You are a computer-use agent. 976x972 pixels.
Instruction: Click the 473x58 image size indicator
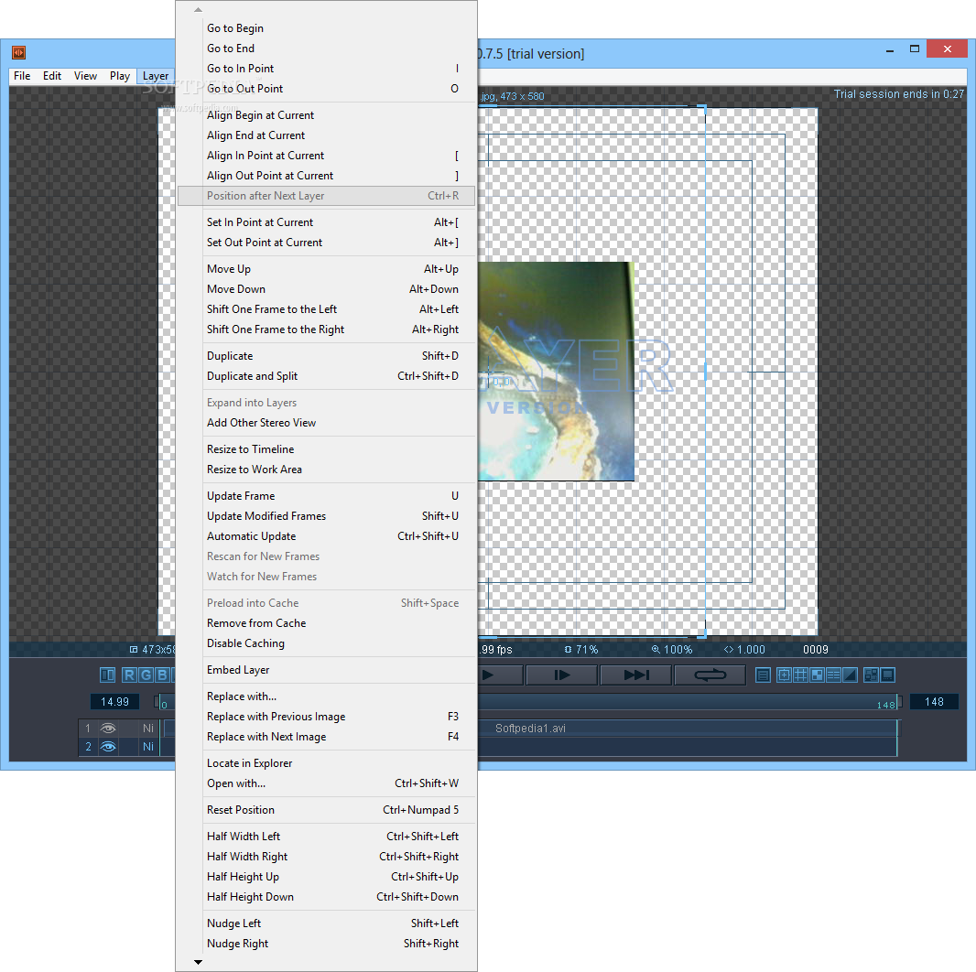(x=153, y=650)
